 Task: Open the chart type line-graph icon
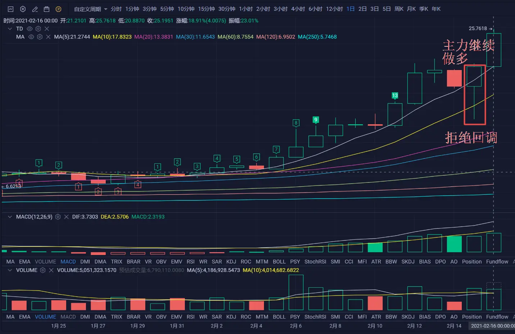point(11,9)
